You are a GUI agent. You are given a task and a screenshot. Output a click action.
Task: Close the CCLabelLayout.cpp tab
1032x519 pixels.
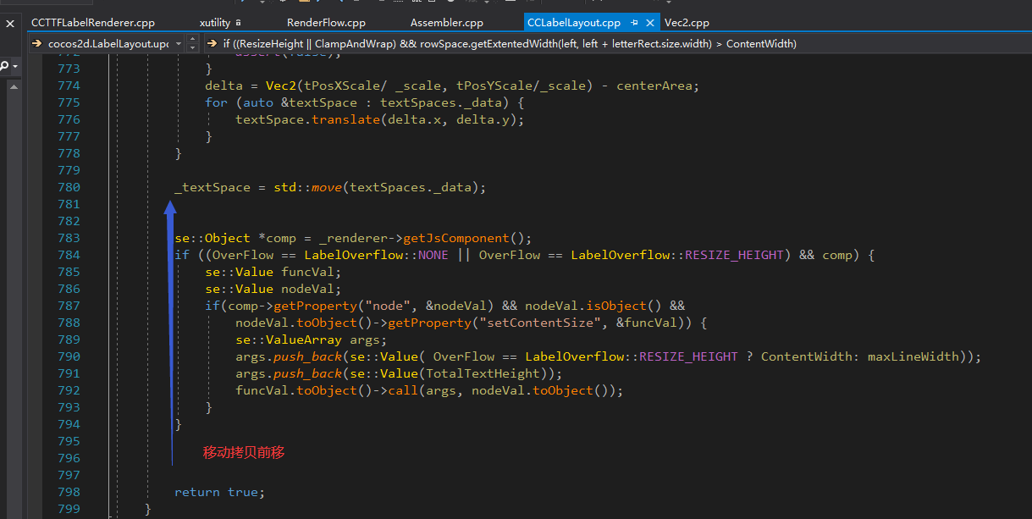[650, 23]
